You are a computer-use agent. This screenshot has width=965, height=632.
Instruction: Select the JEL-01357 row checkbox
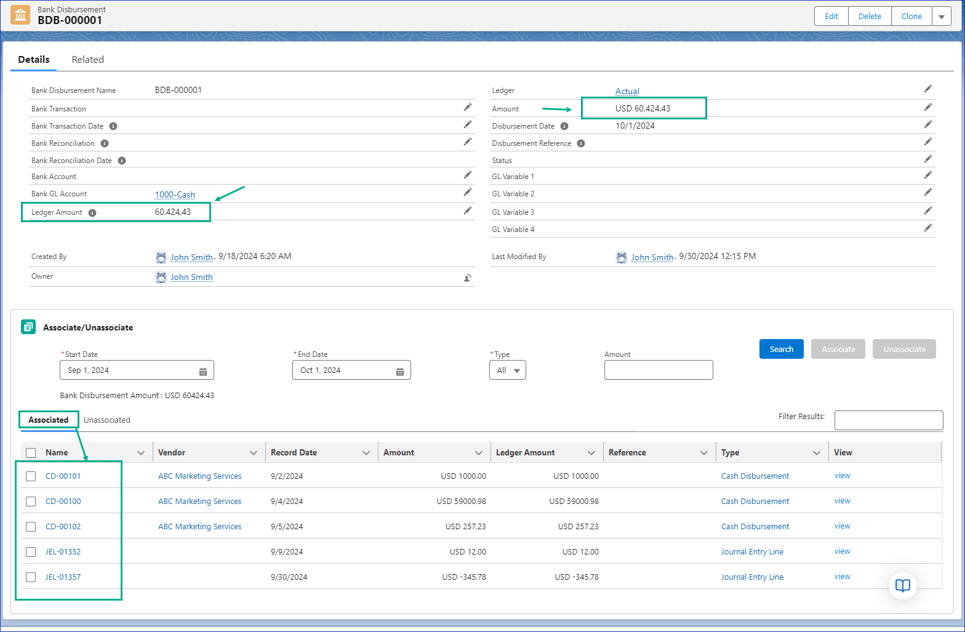pyautogui.click(x=31, y=577)
